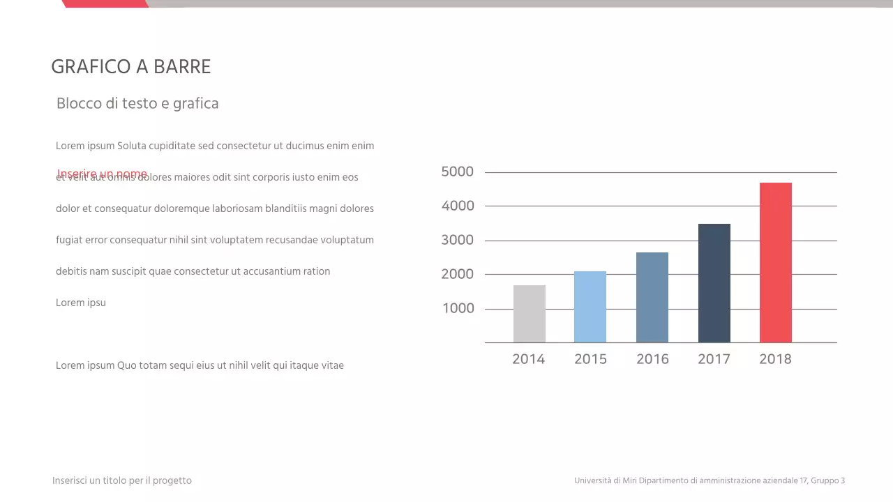The height and width of the screenshot is (502, 893).
Task: Select the text line starting fugiat error consequatur
Action: (215, 240)
